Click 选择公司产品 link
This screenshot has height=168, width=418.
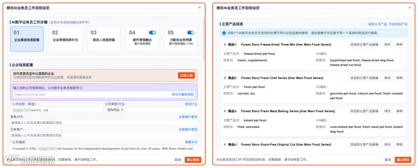[377, 24]
